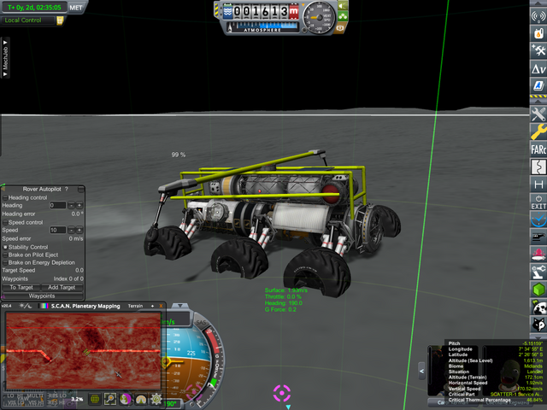This screenshot has height=410, width=547.
Task: Expand toolbar with bottom down arrow
Action: click(538, 337)
